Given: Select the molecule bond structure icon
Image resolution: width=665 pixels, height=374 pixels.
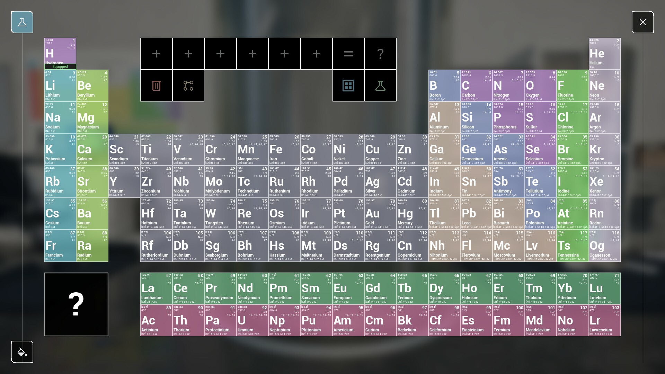Looking at the screenshot, I should pos(188,85).
